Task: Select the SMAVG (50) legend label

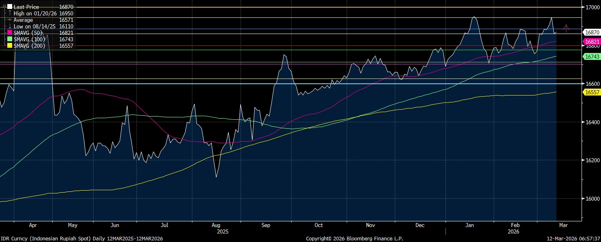Action: (28, 33)
